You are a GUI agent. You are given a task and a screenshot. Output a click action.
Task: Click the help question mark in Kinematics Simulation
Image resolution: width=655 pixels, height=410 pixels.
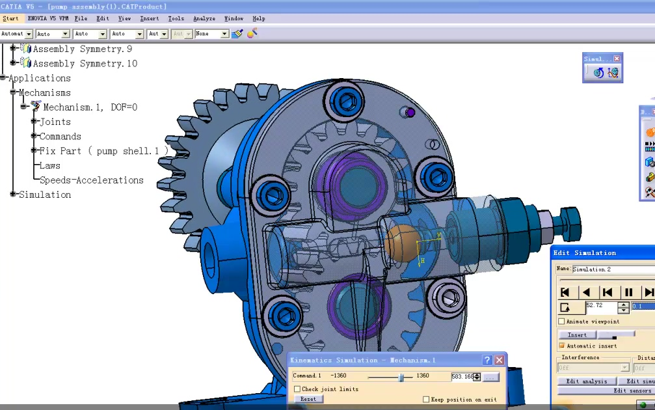point(487,360)
